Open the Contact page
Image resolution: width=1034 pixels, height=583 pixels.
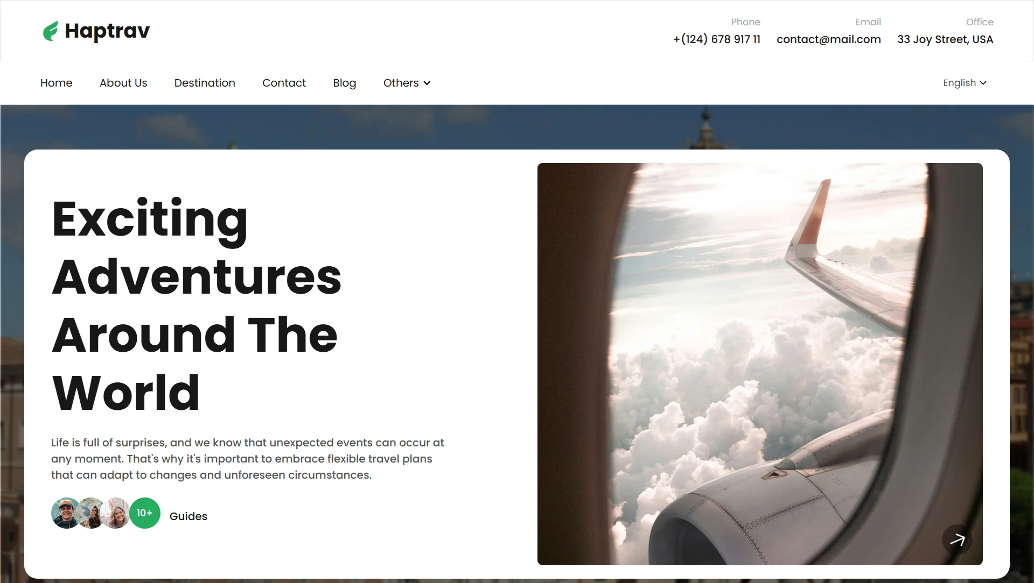tap(284, 83)
